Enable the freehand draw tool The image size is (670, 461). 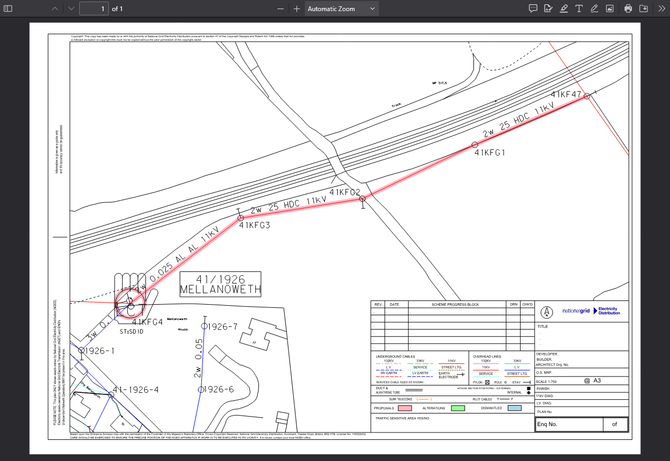(x=594, y=8)
